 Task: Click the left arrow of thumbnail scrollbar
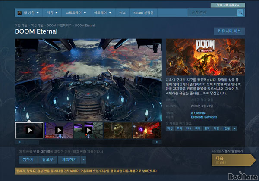point(19,142)
